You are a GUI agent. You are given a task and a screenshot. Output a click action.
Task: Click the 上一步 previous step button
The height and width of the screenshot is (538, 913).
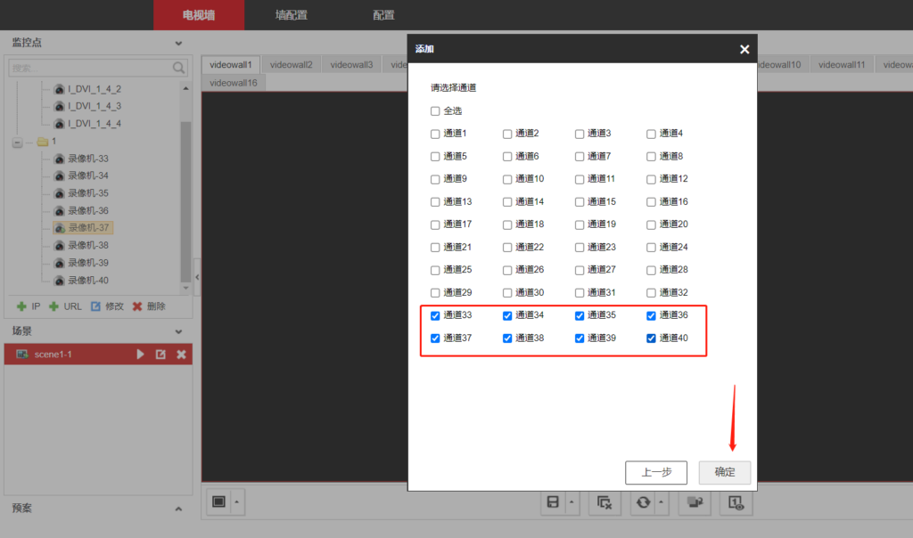[x=655, y=472]
